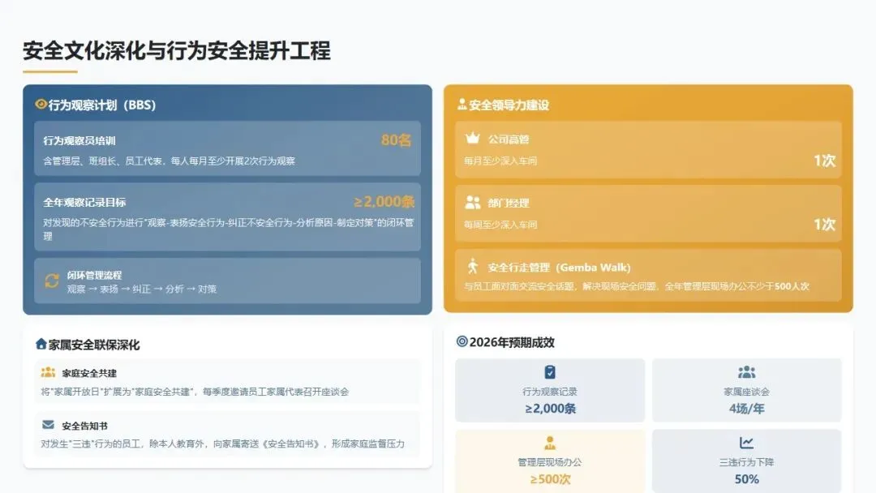Click the bold 500人次 text

pyautogui.click(x=792, y=286)
